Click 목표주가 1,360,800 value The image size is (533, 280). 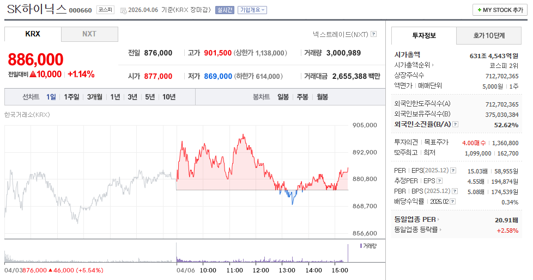tap(505, 143)
